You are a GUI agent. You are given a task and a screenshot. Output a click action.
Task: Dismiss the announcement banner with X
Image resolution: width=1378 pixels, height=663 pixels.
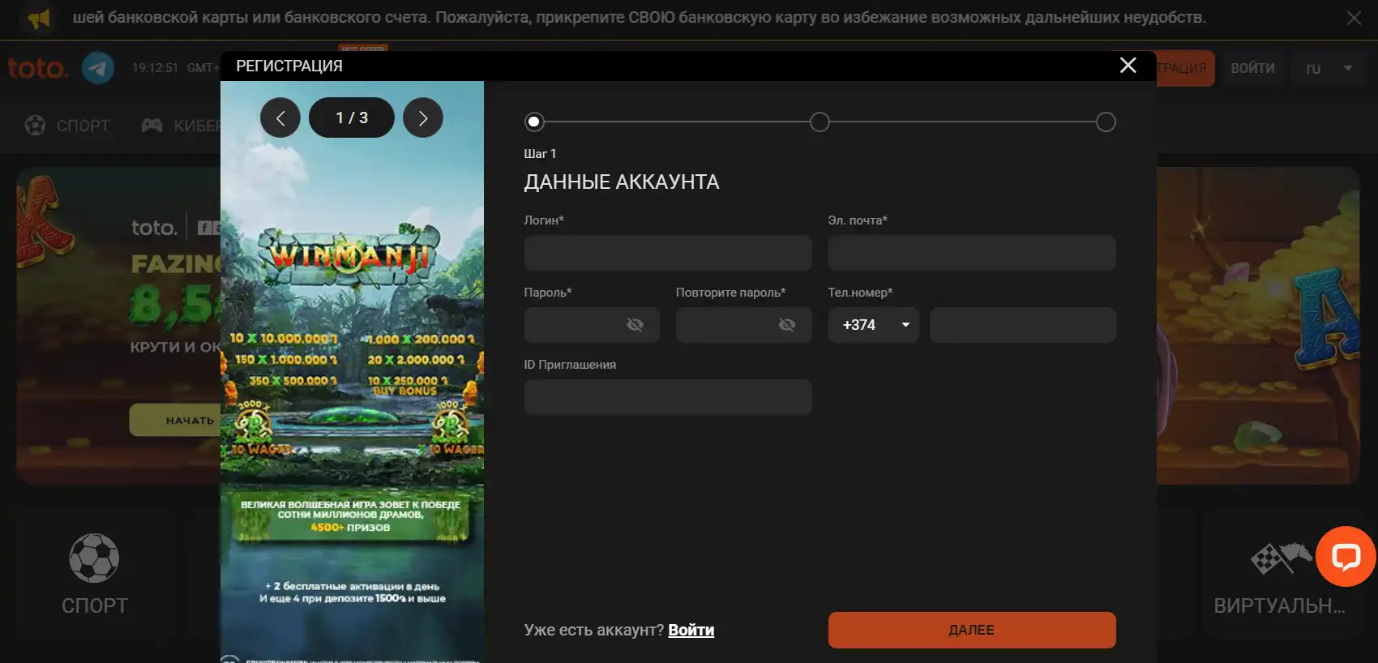1354,18
